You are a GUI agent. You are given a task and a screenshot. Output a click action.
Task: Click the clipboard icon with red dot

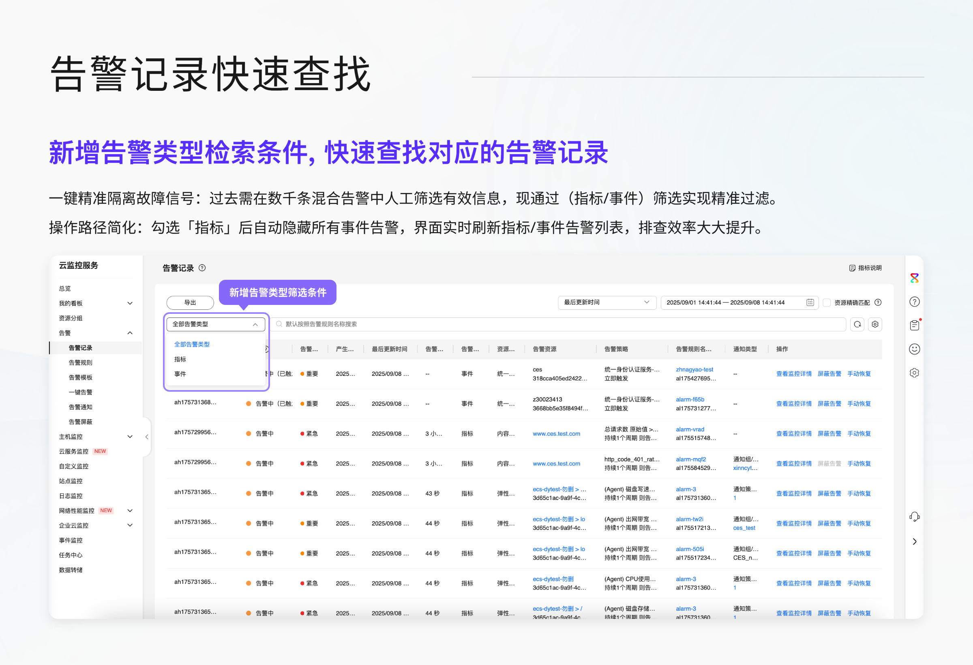click(x=914, y=325)
